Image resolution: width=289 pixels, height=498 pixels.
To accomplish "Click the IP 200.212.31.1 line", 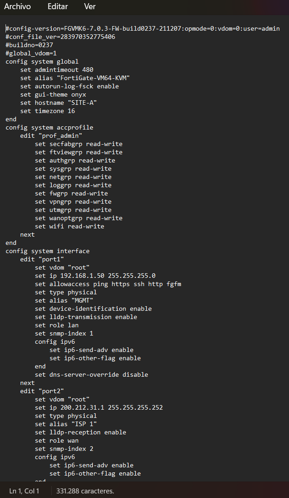I will 99,407.
